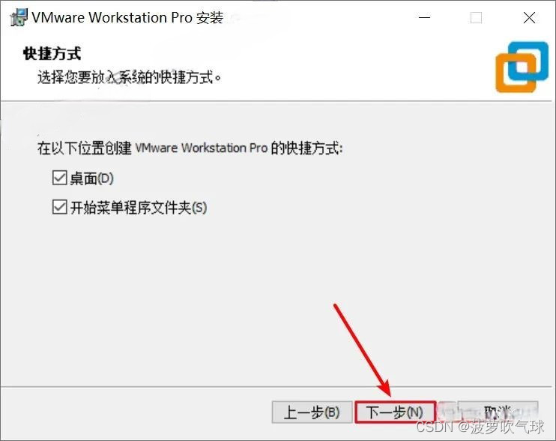
Task: Click the CSDN watermark text
Action: [480, 427]
